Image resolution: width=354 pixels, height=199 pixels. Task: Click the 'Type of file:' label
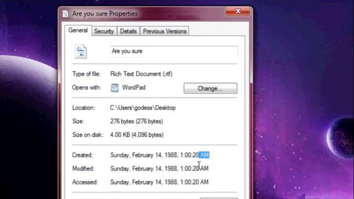click(86, 74)
